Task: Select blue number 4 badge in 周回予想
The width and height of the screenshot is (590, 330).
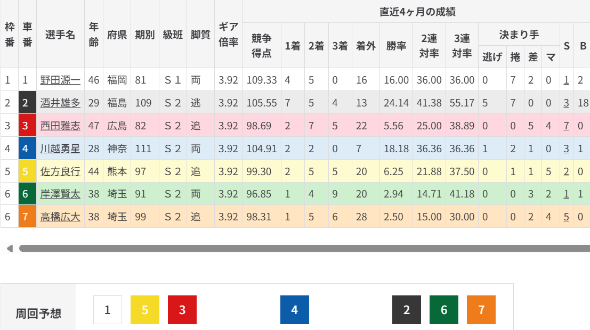Action: tap(295, 310)
